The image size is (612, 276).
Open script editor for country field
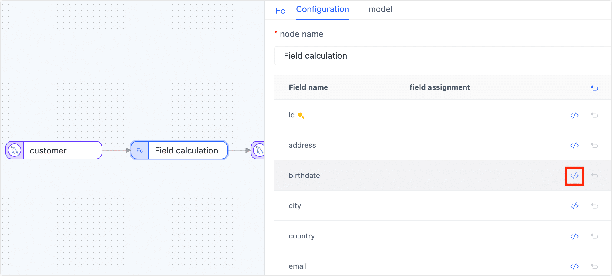click(x=574, y=236)
